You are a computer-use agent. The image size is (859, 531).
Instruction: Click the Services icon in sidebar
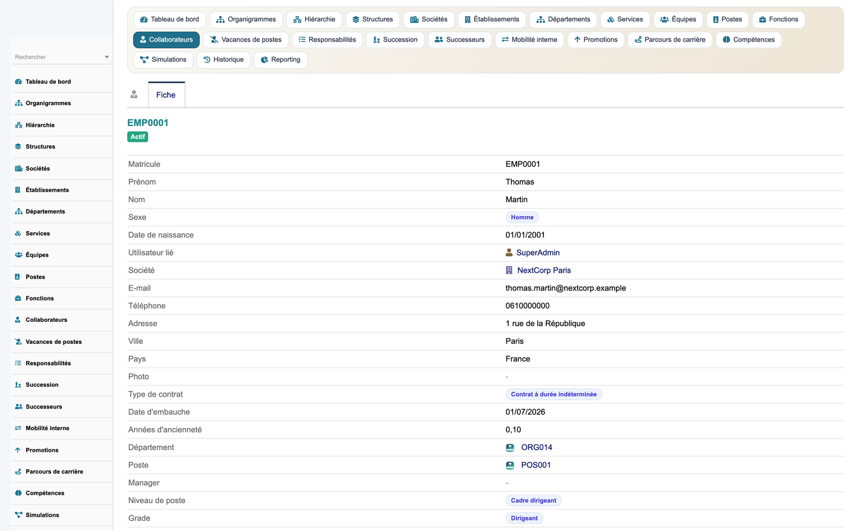[x=18, y=233]
